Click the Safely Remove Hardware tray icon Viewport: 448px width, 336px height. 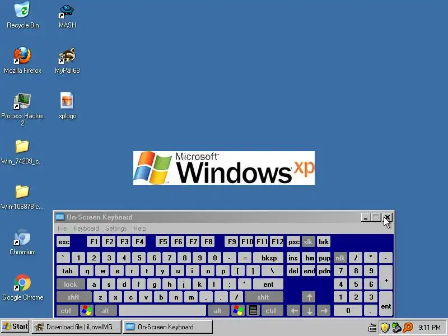pyautogui.click(x=396, y=328)
